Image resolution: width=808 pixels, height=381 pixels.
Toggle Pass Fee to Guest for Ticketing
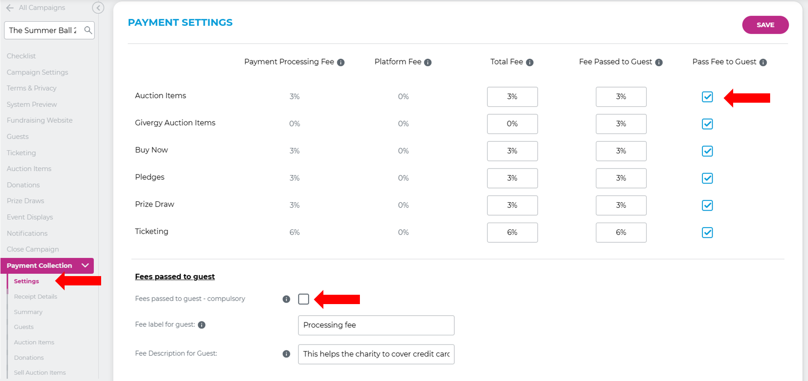coord(707,233)
